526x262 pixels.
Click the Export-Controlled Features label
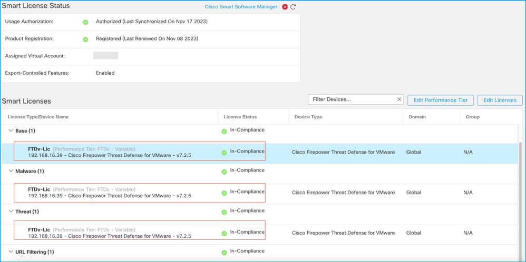[37, 73]
